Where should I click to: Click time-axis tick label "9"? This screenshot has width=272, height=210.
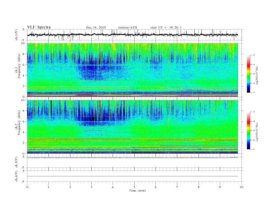(x=220, y=187)
